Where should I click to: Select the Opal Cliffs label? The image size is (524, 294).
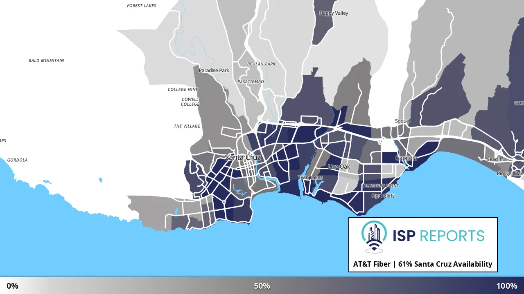pos(383,196)
